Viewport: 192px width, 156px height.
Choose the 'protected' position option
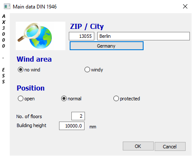coord(116,99)
